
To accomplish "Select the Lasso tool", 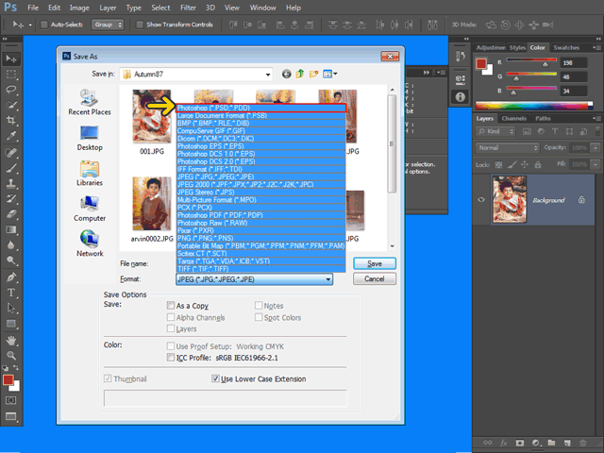I will pyautogui.click(x=11, y=89).
